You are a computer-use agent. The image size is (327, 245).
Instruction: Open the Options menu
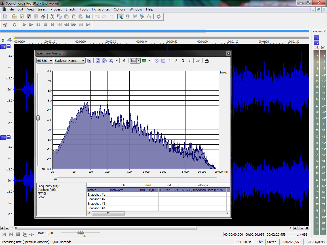click(120, 9)
